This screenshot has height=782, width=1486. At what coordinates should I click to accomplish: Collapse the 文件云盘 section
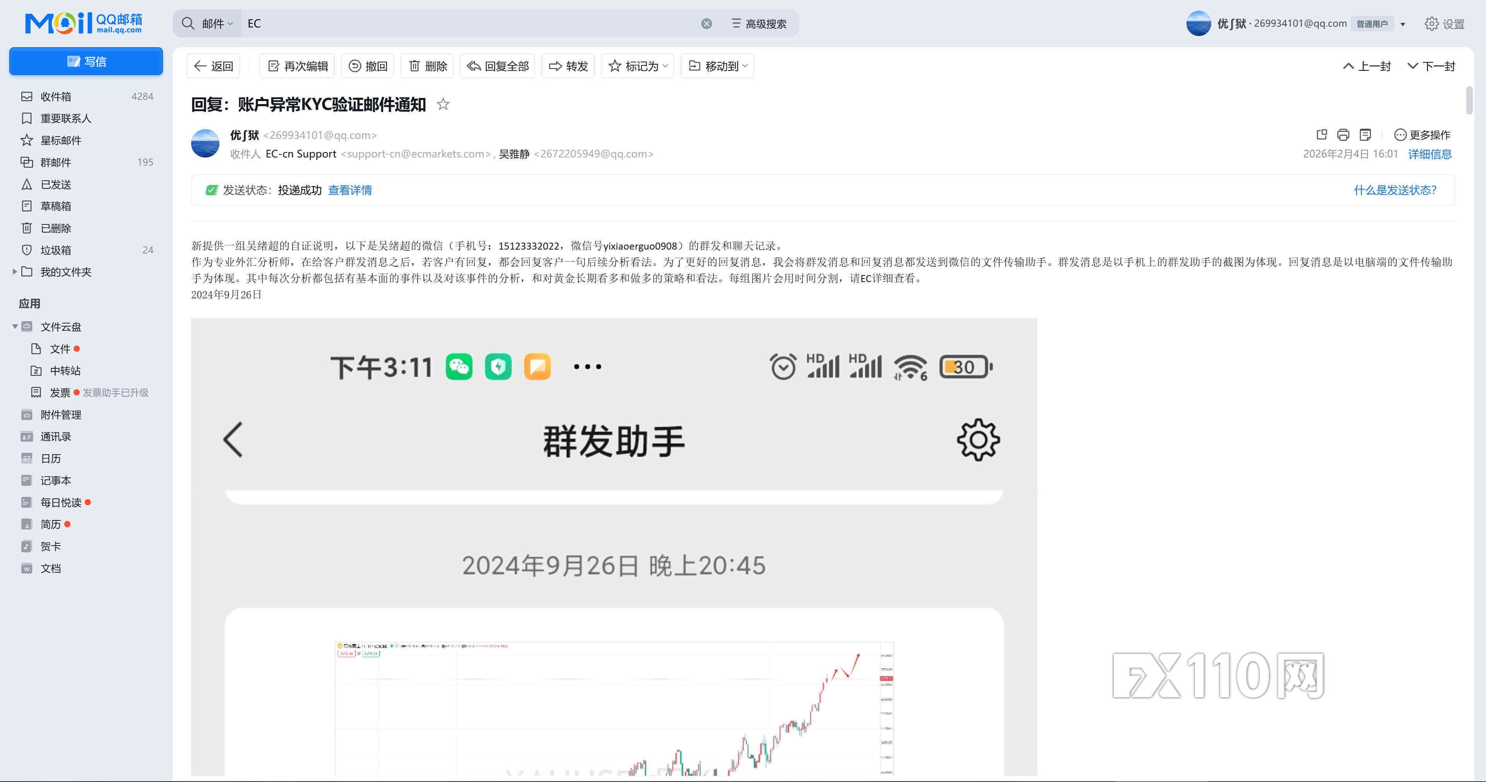coord(15,327)
